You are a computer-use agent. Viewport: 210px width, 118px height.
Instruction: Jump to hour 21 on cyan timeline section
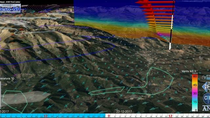pos(93,117)
